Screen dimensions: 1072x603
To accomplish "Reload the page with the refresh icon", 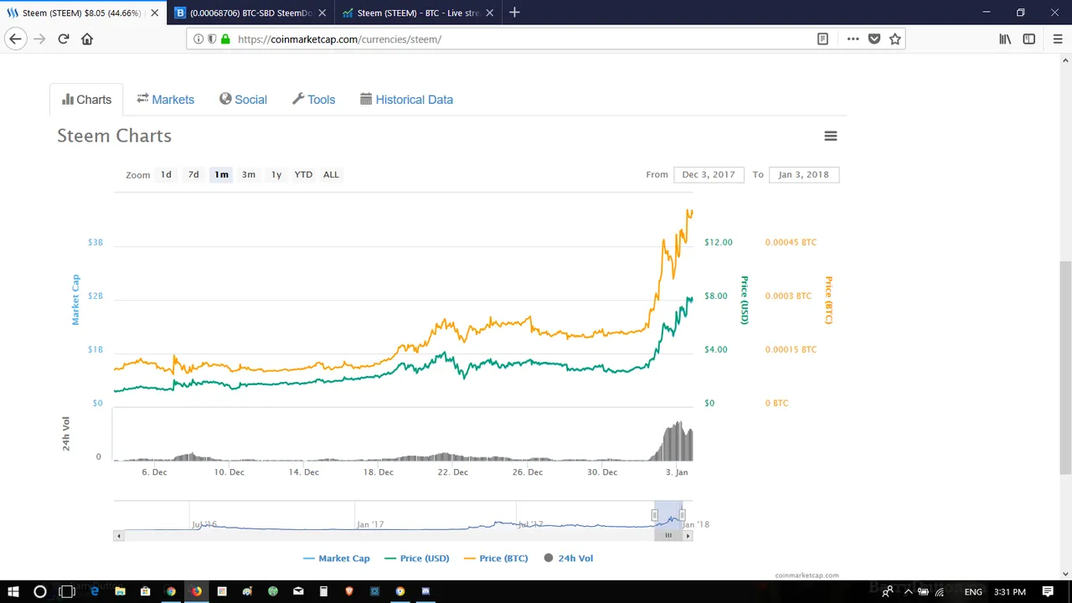I will tap(63, 39).
